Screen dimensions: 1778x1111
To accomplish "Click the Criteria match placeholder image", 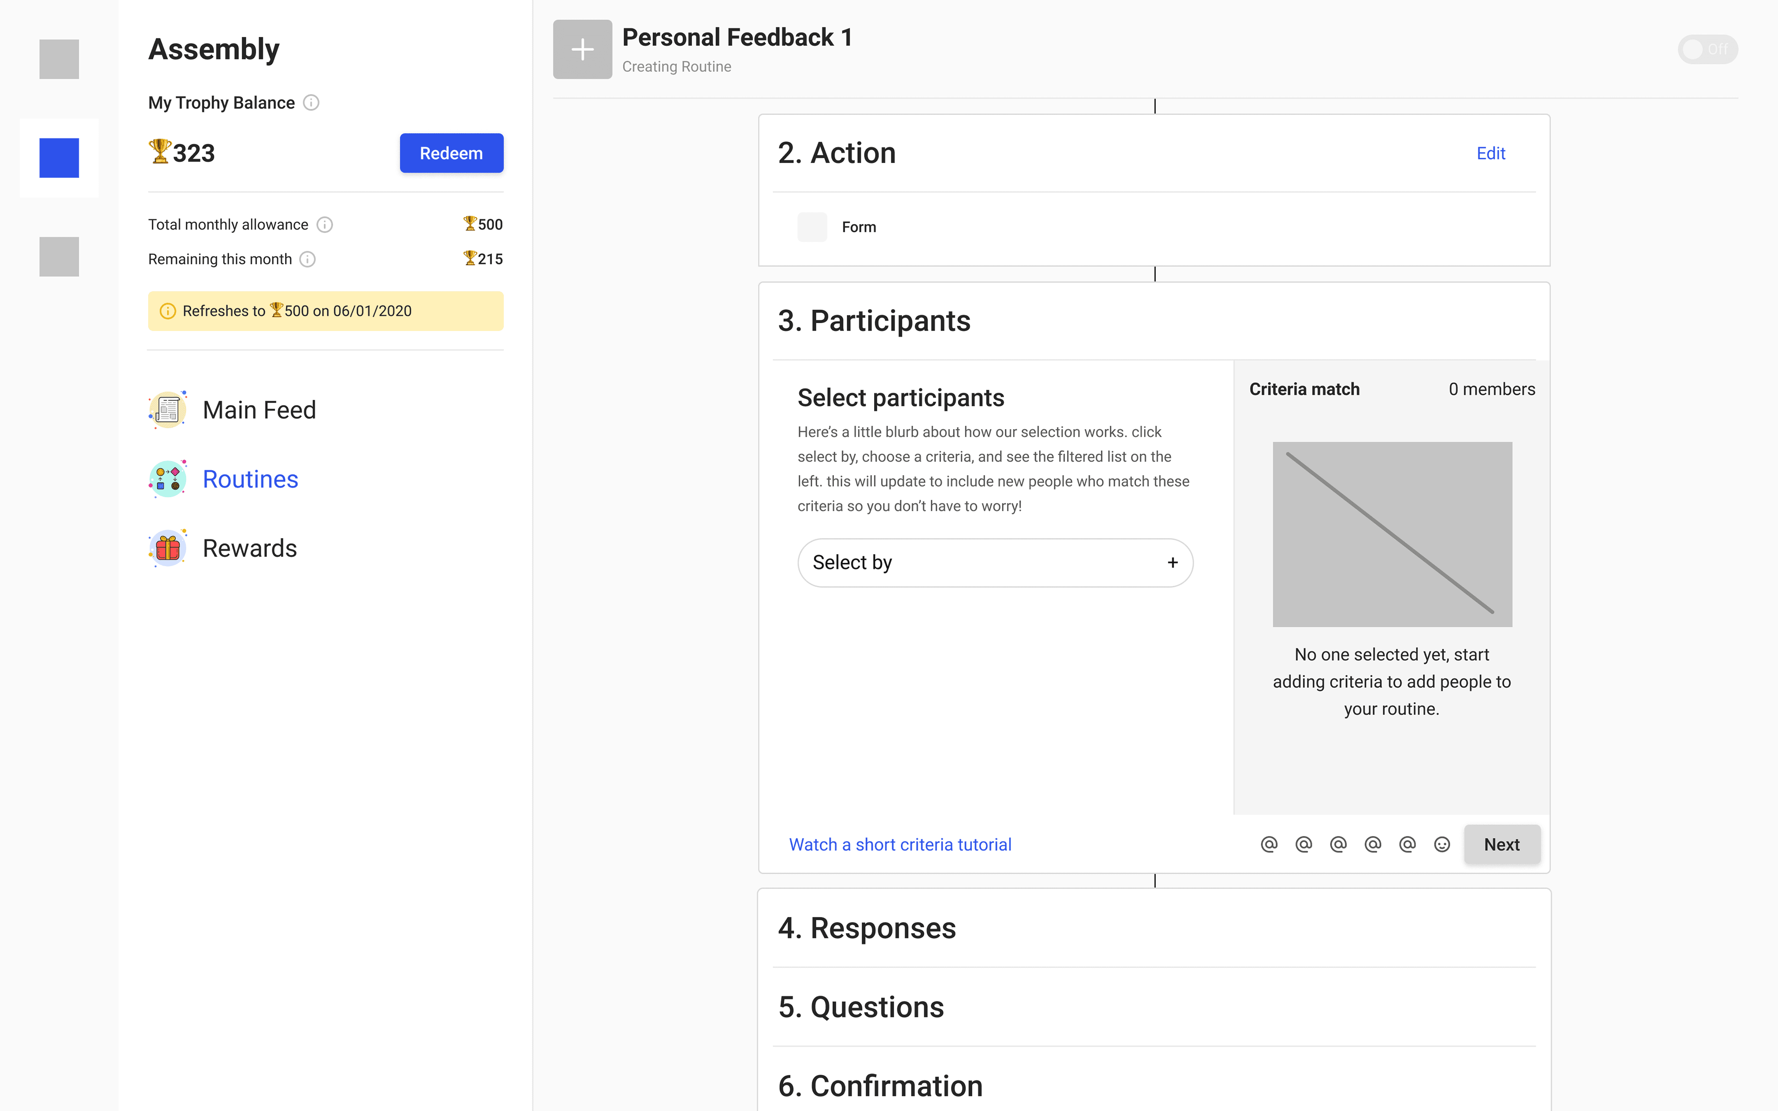I will click(1391, 534).
